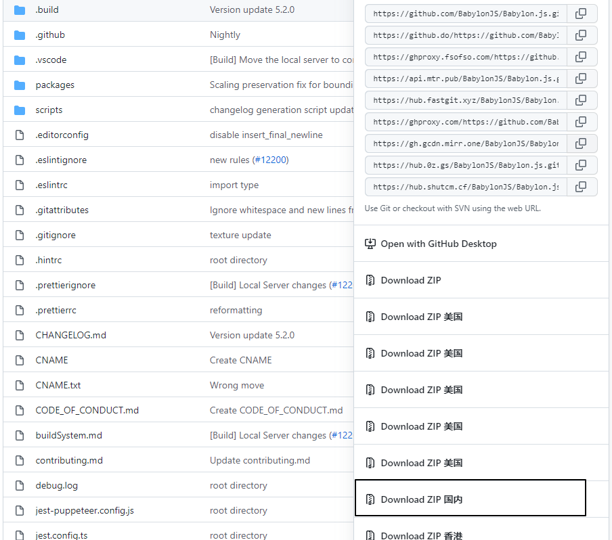This screenshot has height=540, width=612.
Task: Select the plain Download ZIP option
Action: (x=410, y=280)
